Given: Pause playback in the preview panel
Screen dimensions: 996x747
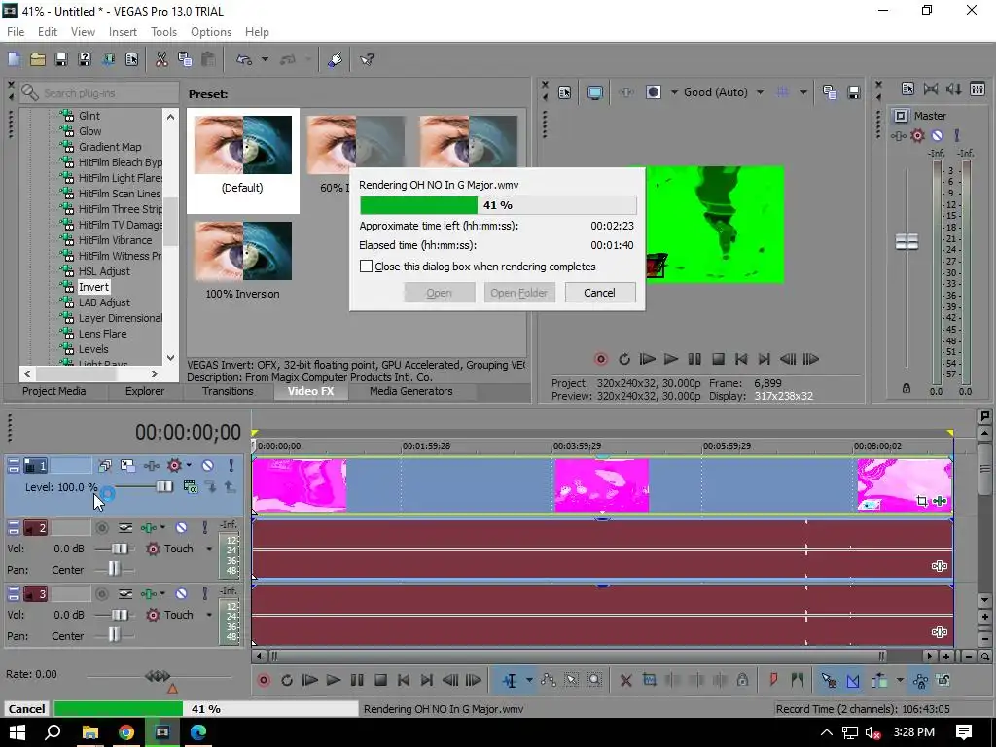Looking at the screenshot, I should pos(694,359).
